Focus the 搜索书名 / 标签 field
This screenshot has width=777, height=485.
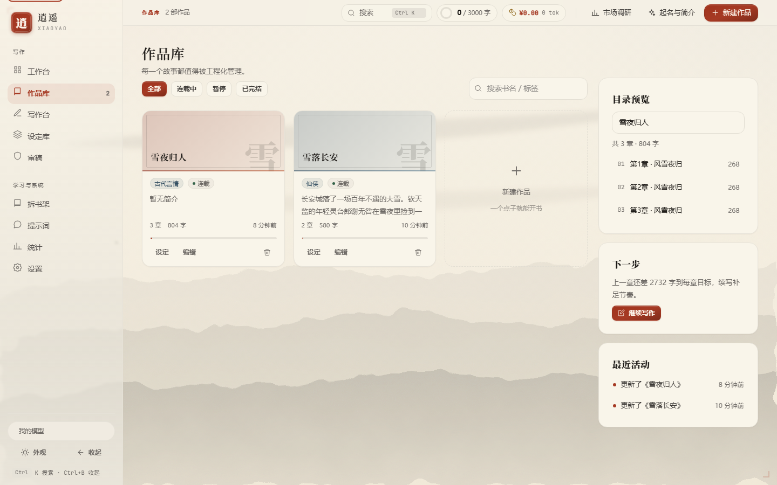[x=528, y=88]
